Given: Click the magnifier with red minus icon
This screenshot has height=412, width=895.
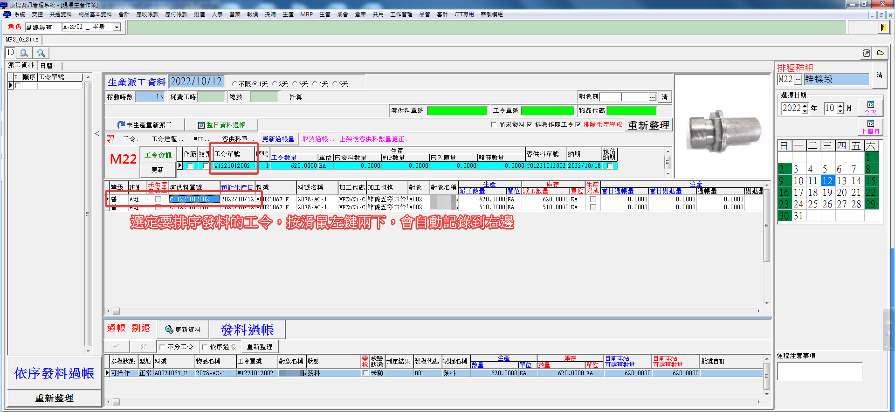Looking at the screenshot, I should (24, 53).
